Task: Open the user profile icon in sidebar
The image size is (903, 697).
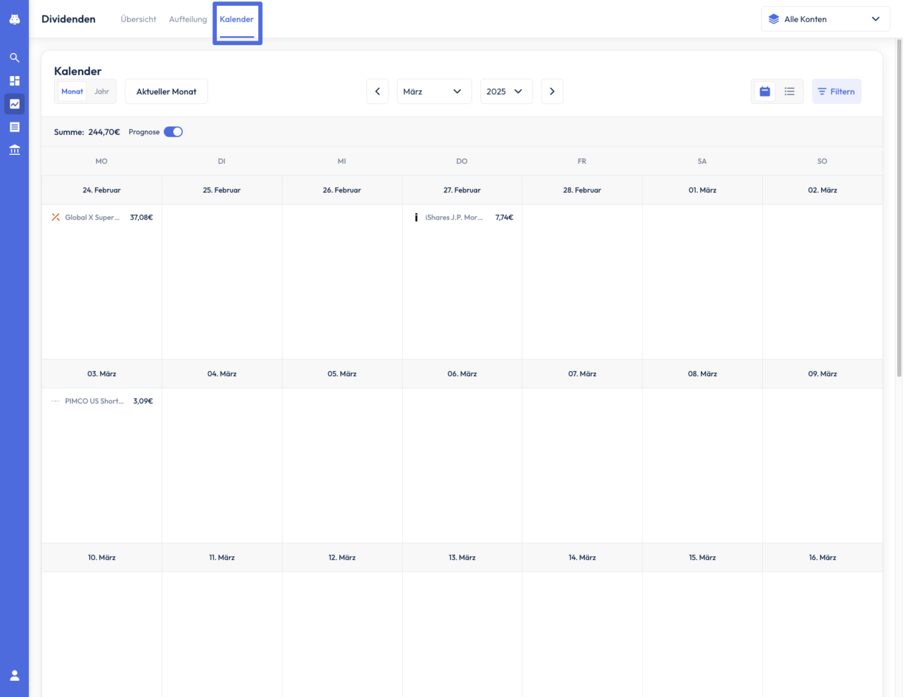Action: (14, 676)
